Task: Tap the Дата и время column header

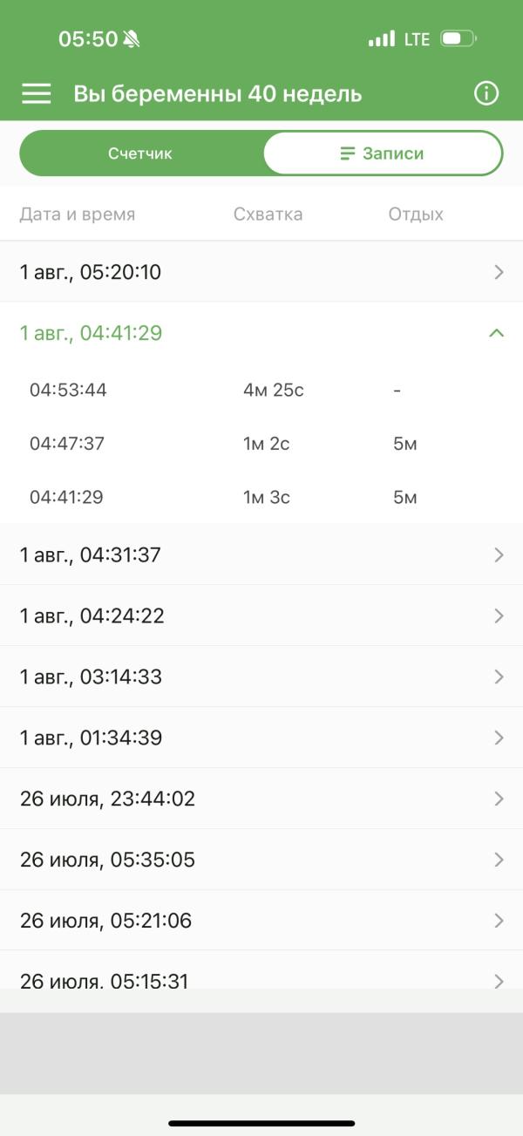Action: (x=78, y=214)
